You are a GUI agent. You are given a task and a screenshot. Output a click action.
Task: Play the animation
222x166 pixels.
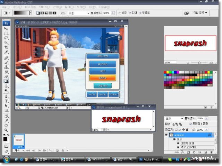coord(40,151)
